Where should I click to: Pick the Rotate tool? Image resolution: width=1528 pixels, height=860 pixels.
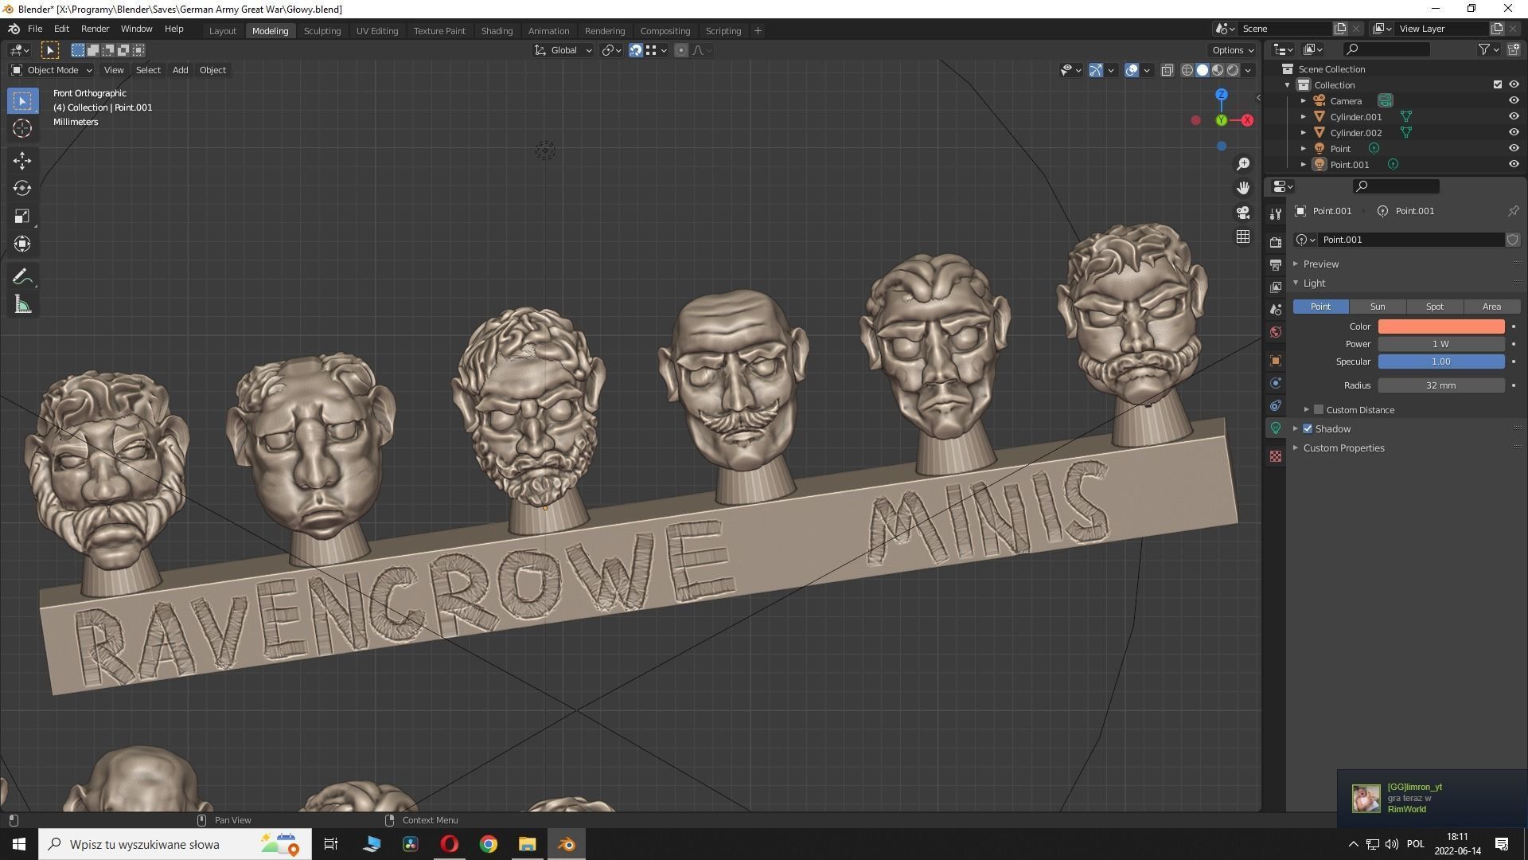[x=22, y=188]
